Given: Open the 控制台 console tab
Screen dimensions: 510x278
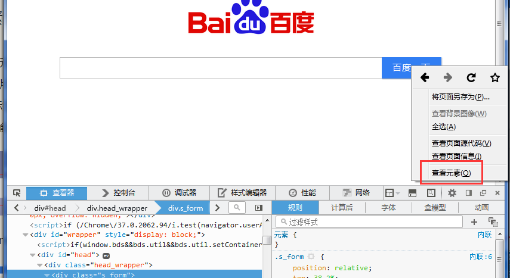Looking at the screenshot, I should (118, 193).
